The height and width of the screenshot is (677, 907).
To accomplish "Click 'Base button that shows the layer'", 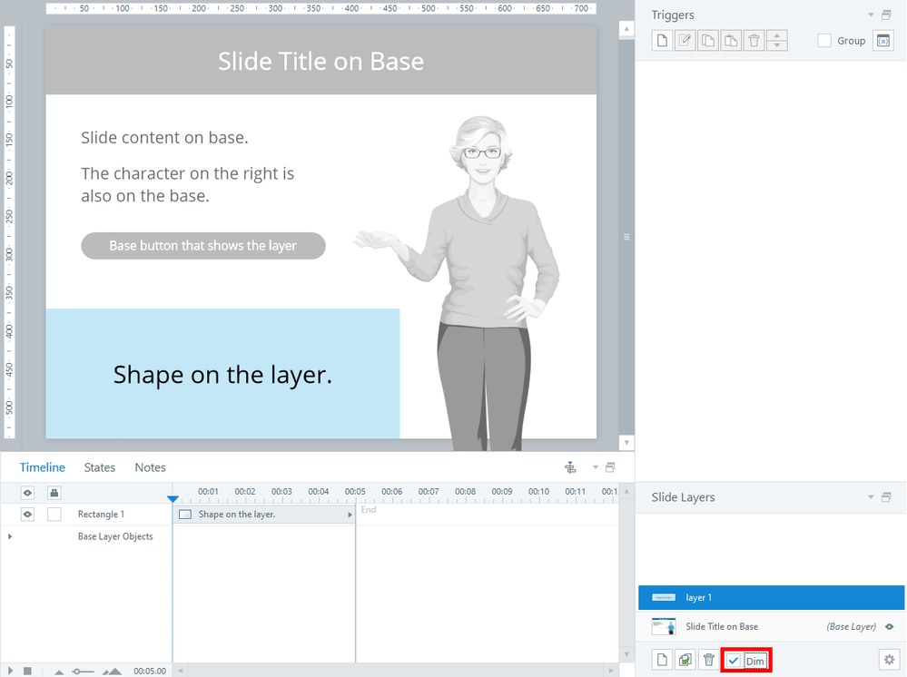I will click(203, 246).
